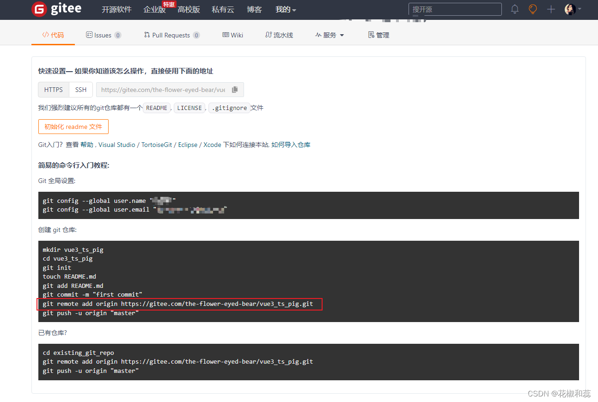Open TortoiseGit guide link
Image resolution: width=598 pixels, height=402 pixels.
point(157,145)
